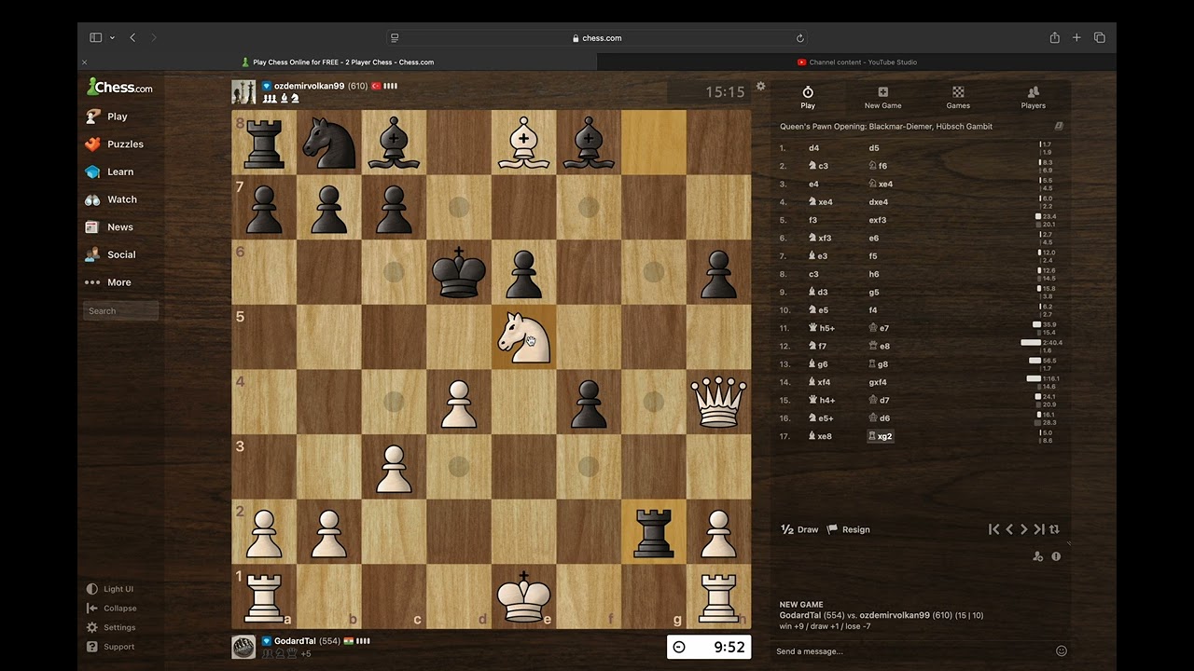Go to the Learn section

coord(109,171)
